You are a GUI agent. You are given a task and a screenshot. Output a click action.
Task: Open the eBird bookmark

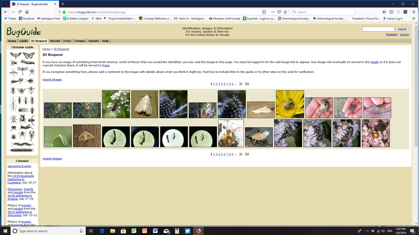pos(96,18)
